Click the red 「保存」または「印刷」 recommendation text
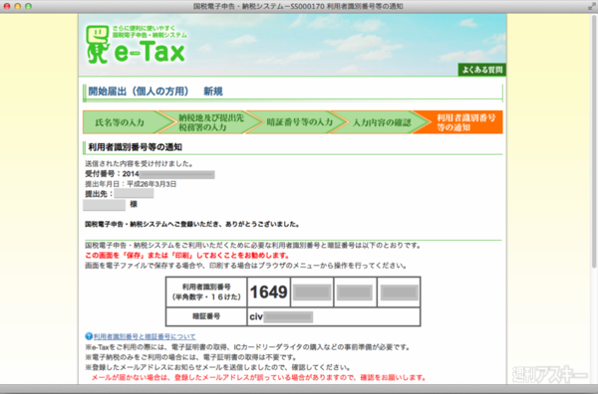The image size is (598, 394). (187, 256)
